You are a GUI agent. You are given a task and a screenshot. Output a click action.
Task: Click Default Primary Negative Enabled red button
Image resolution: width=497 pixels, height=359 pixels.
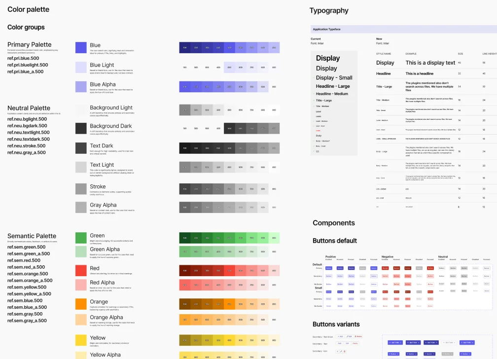(x=385, y=268)
